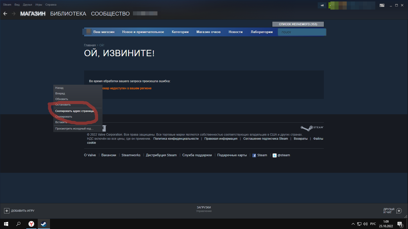Click the avatar beside Ваш магазин

click(x=89, y=32)
